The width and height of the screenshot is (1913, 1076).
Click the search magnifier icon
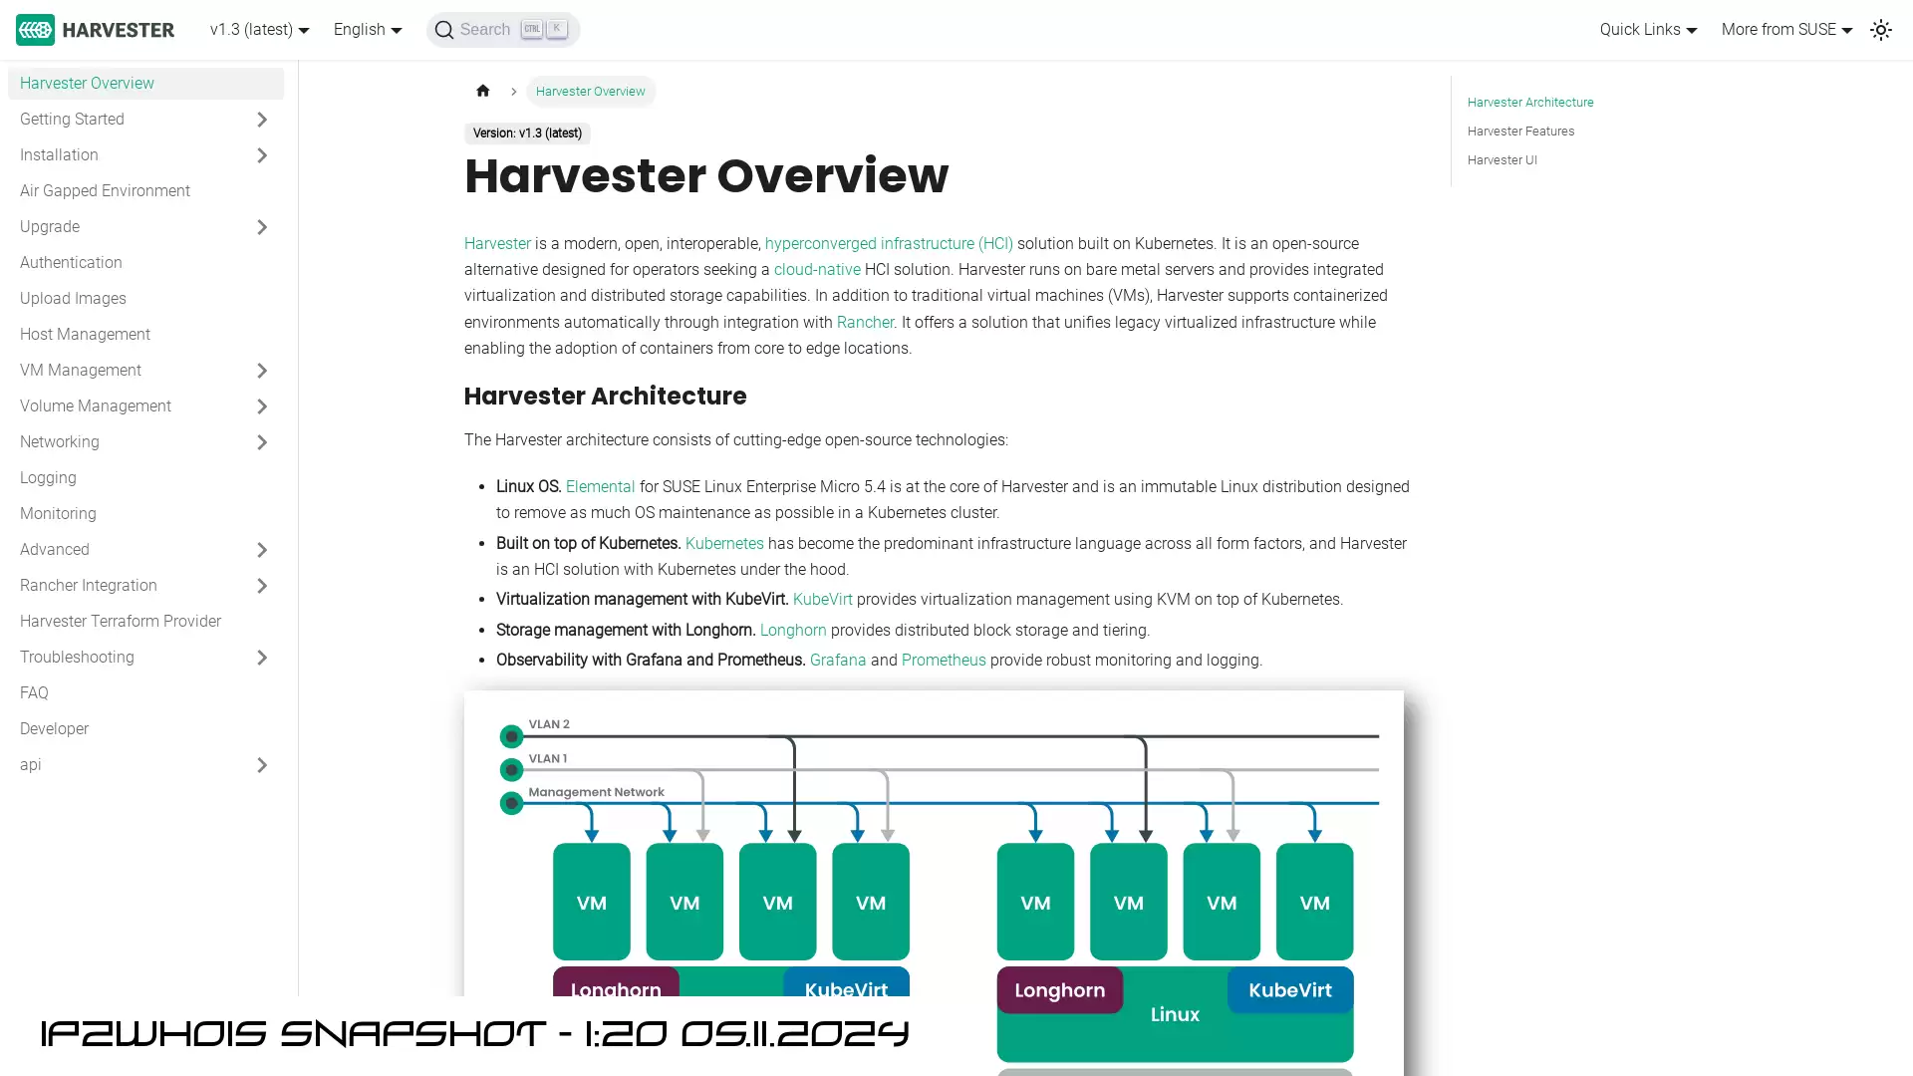(x=442, y=29)
